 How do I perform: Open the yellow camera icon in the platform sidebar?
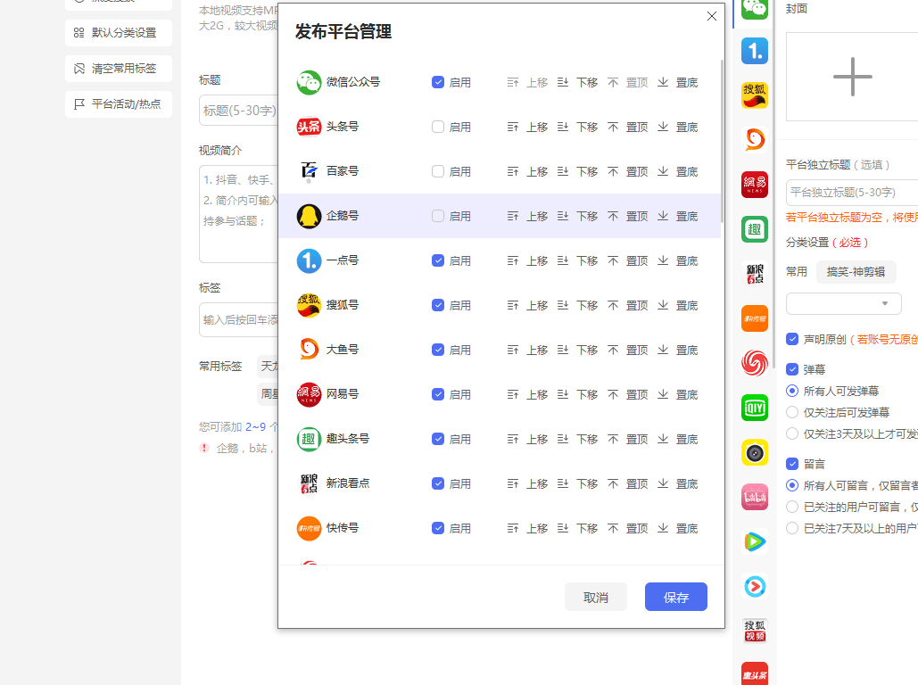pyautogui.click(x=754, y=452)
